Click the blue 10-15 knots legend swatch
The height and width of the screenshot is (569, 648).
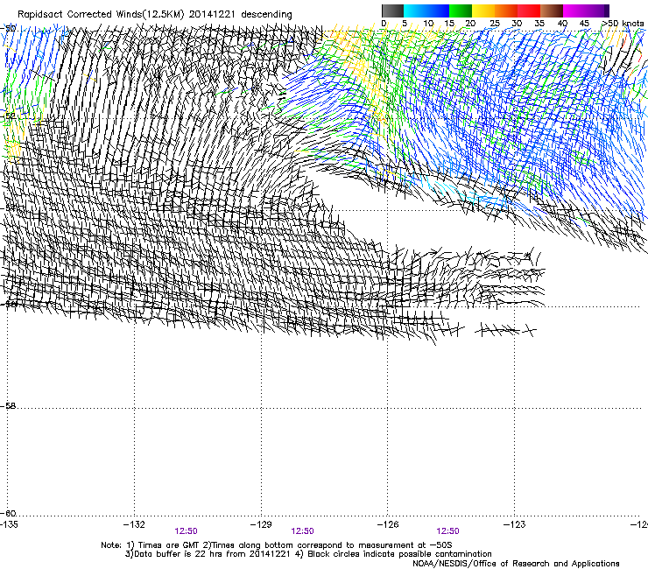[438, 11]
